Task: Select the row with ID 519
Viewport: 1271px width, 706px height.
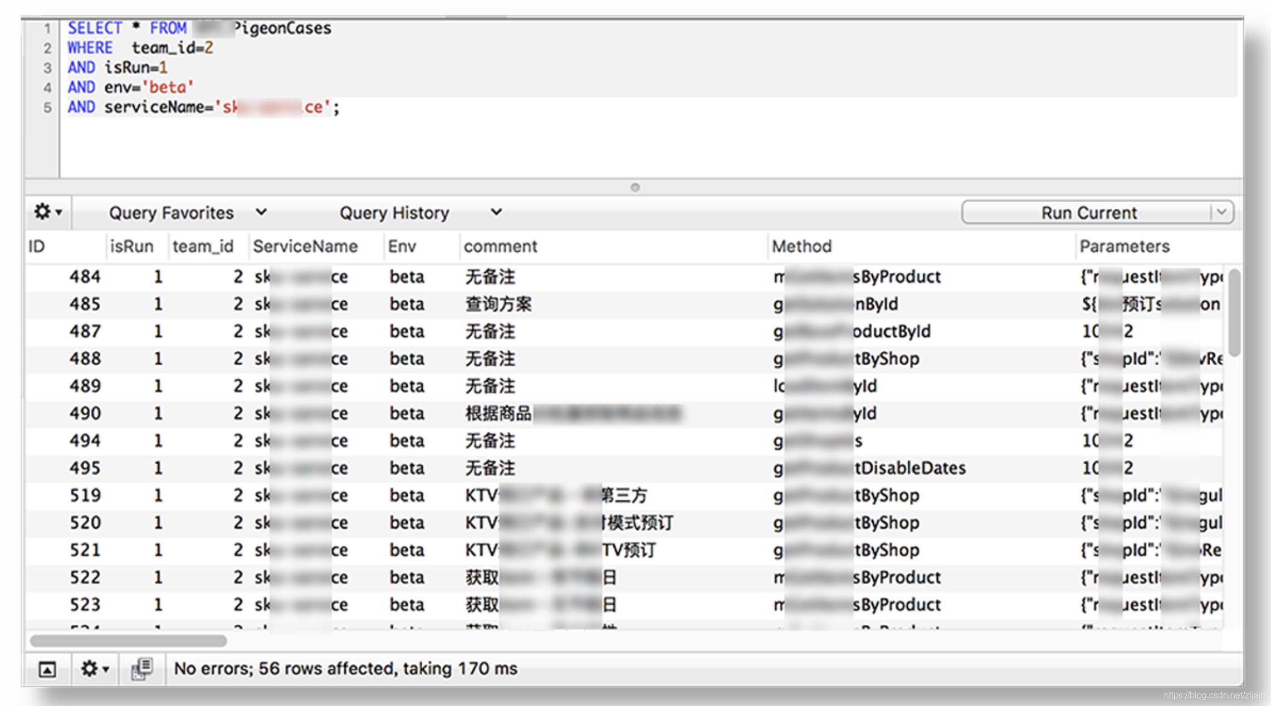Action: (x=624, y=495)
